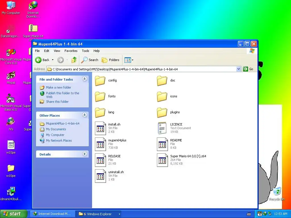Click the on-screen keyboard taskbar icon

click(x=249, y=214)
